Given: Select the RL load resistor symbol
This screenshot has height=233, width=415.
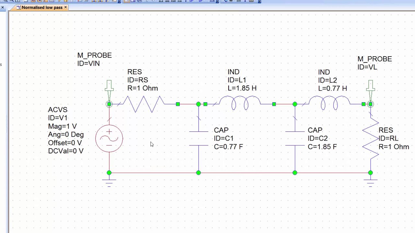Looking at the screenshot, I should click(371, 139).
